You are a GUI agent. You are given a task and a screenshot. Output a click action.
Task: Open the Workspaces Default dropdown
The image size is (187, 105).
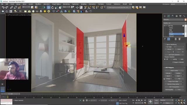178,4
